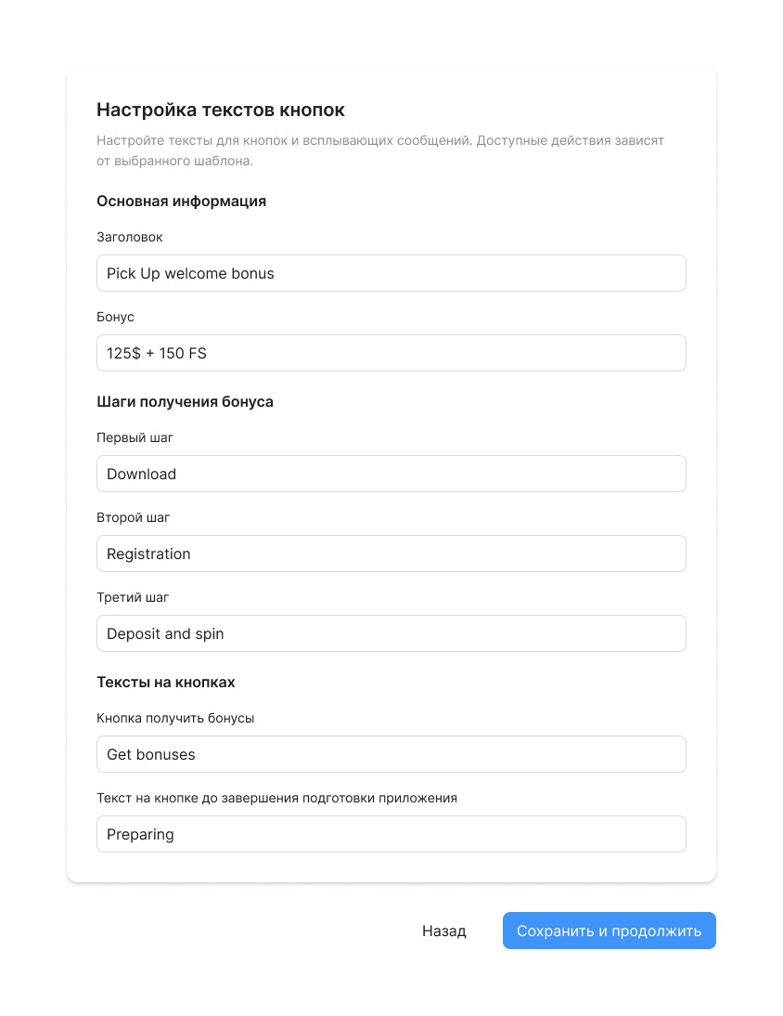This screenshot has width=783, height=1016.
Task: Click the 'Основная информация' section header
Action: coord(181,202)
